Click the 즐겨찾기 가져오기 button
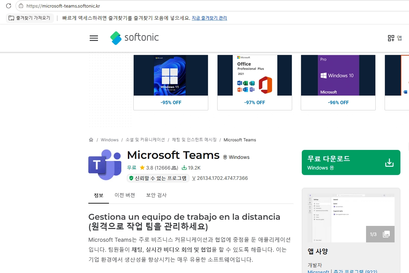The image size is (409, 273). click(30, 18)
